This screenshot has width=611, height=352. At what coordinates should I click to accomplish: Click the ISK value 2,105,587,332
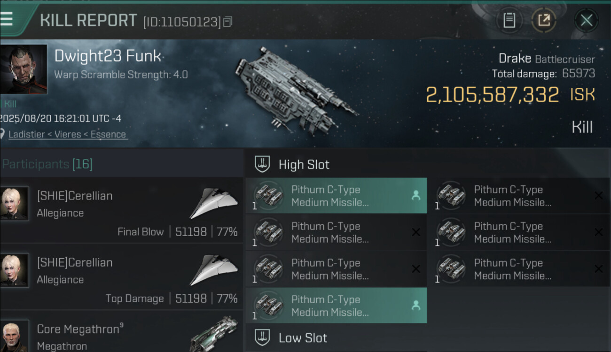[493, 95]
